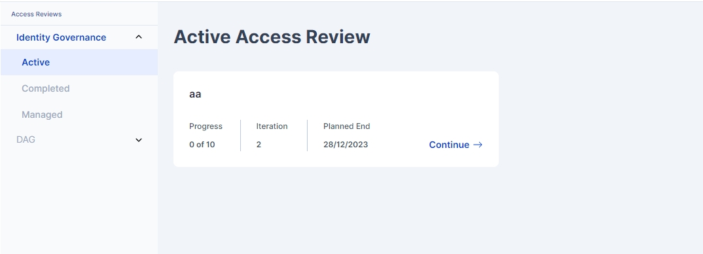Image resolution: width=703 pixels, height=254 pixels.
Task: Open the review titled aa
Action: (x=195, y=94)
